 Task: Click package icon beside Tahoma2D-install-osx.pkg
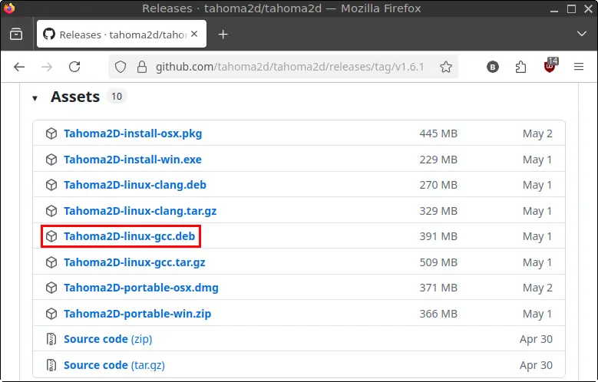pyautogui.click(x=51, y=133)
